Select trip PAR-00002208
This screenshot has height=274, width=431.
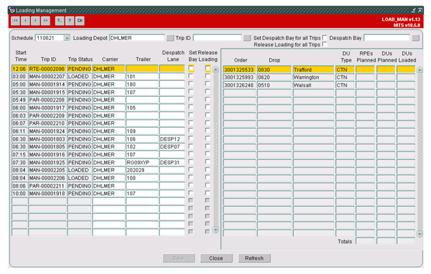[x=47, y=100]
